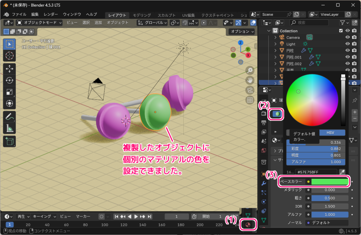Viewport: 361px width, 235px height.
Task: Open the Material Properties tab
Action: [248, 224]
